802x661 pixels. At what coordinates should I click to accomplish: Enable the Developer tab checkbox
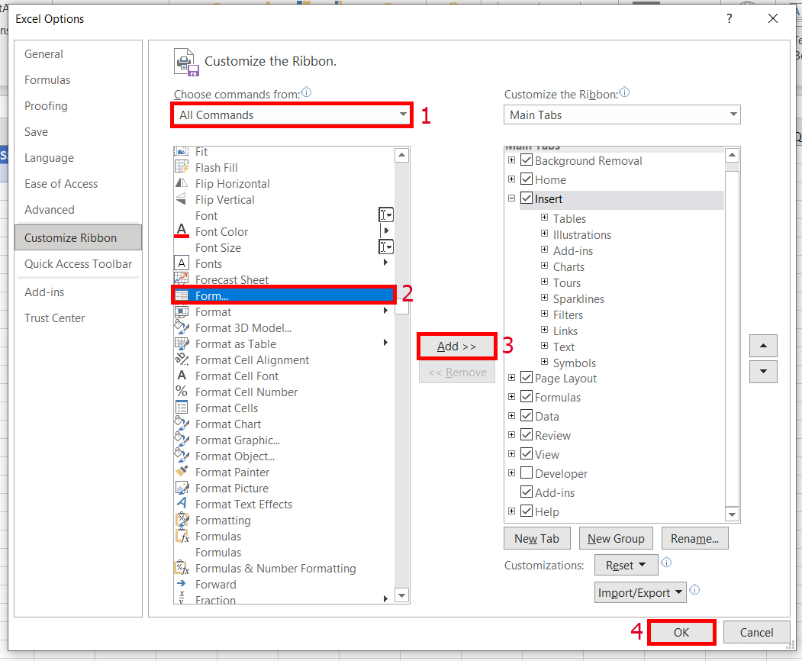coord(526,473)
